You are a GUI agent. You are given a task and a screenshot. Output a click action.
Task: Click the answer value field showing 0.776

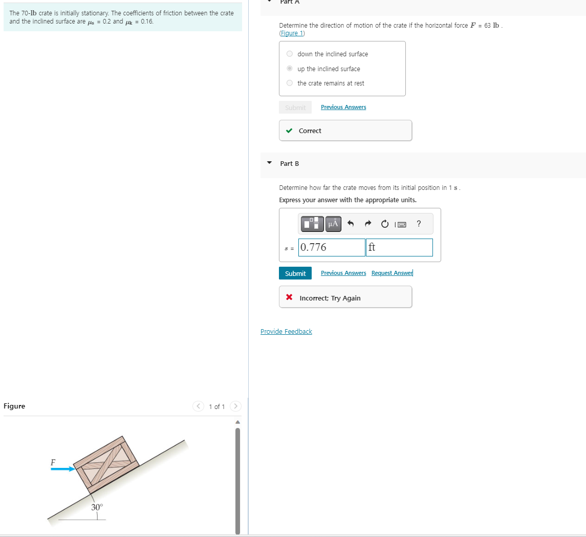(x=331, y=247)
